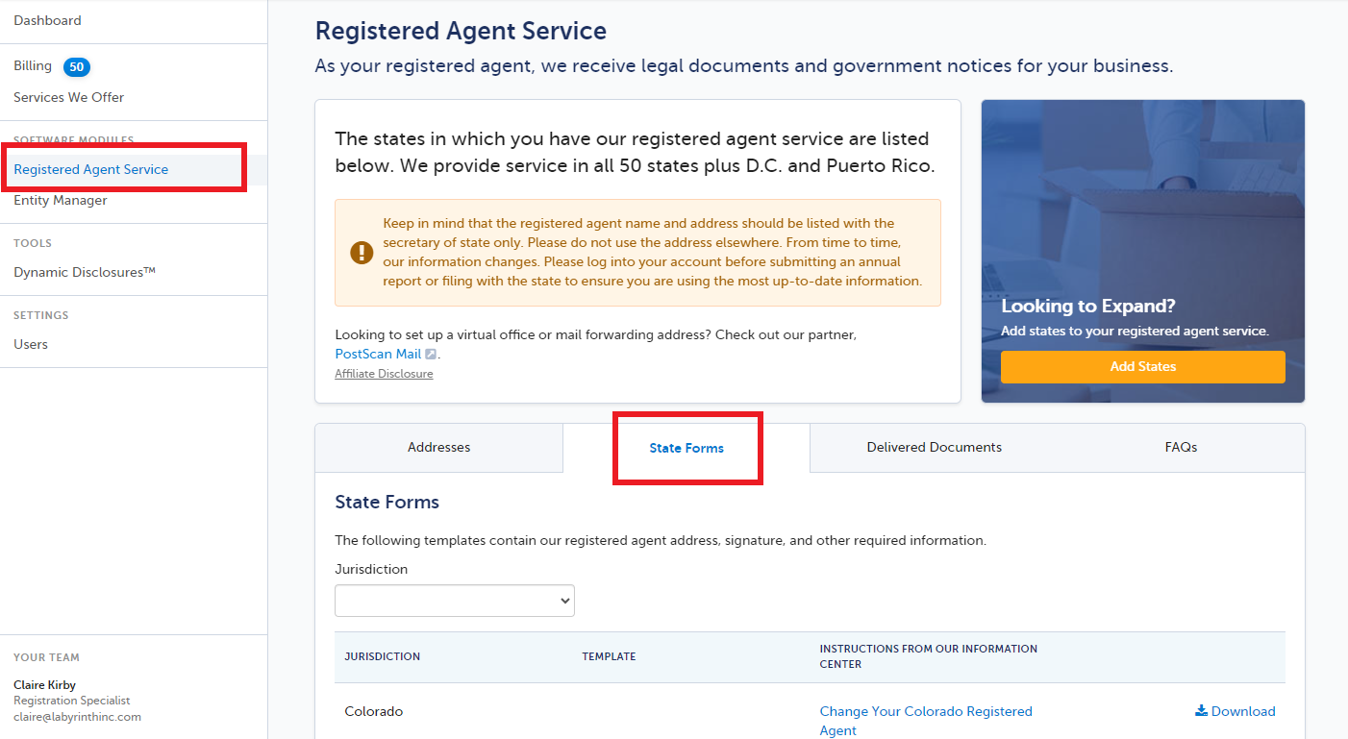Screen dimensions: 1348x739
Task: Select the State Forms tab
Action: [686, 448]
